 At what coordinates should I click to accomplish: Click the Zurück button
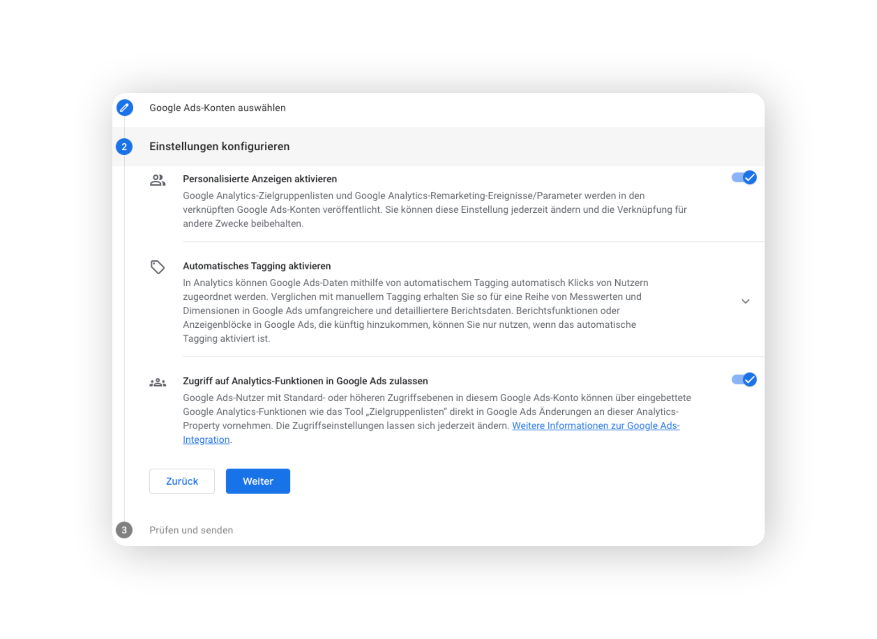tap(182, 481)
